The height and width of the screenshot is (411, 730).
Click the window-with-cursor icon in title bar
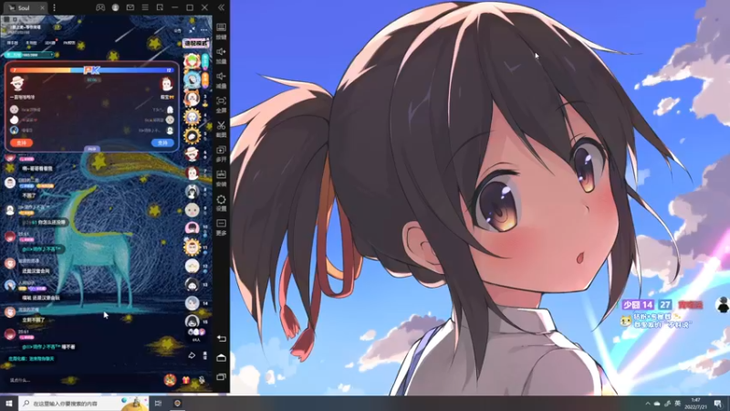tap(160, 7)
